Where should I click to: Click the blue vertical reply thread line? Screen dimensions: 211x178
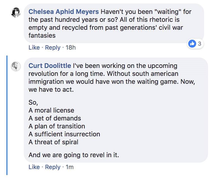click(x=7, y=115)
